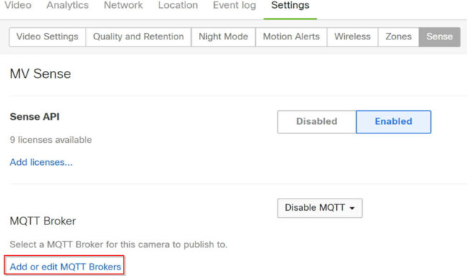Expand the Disable MQTT dropdown
This screenshot has width=467, height=276.
click(320, 208)
